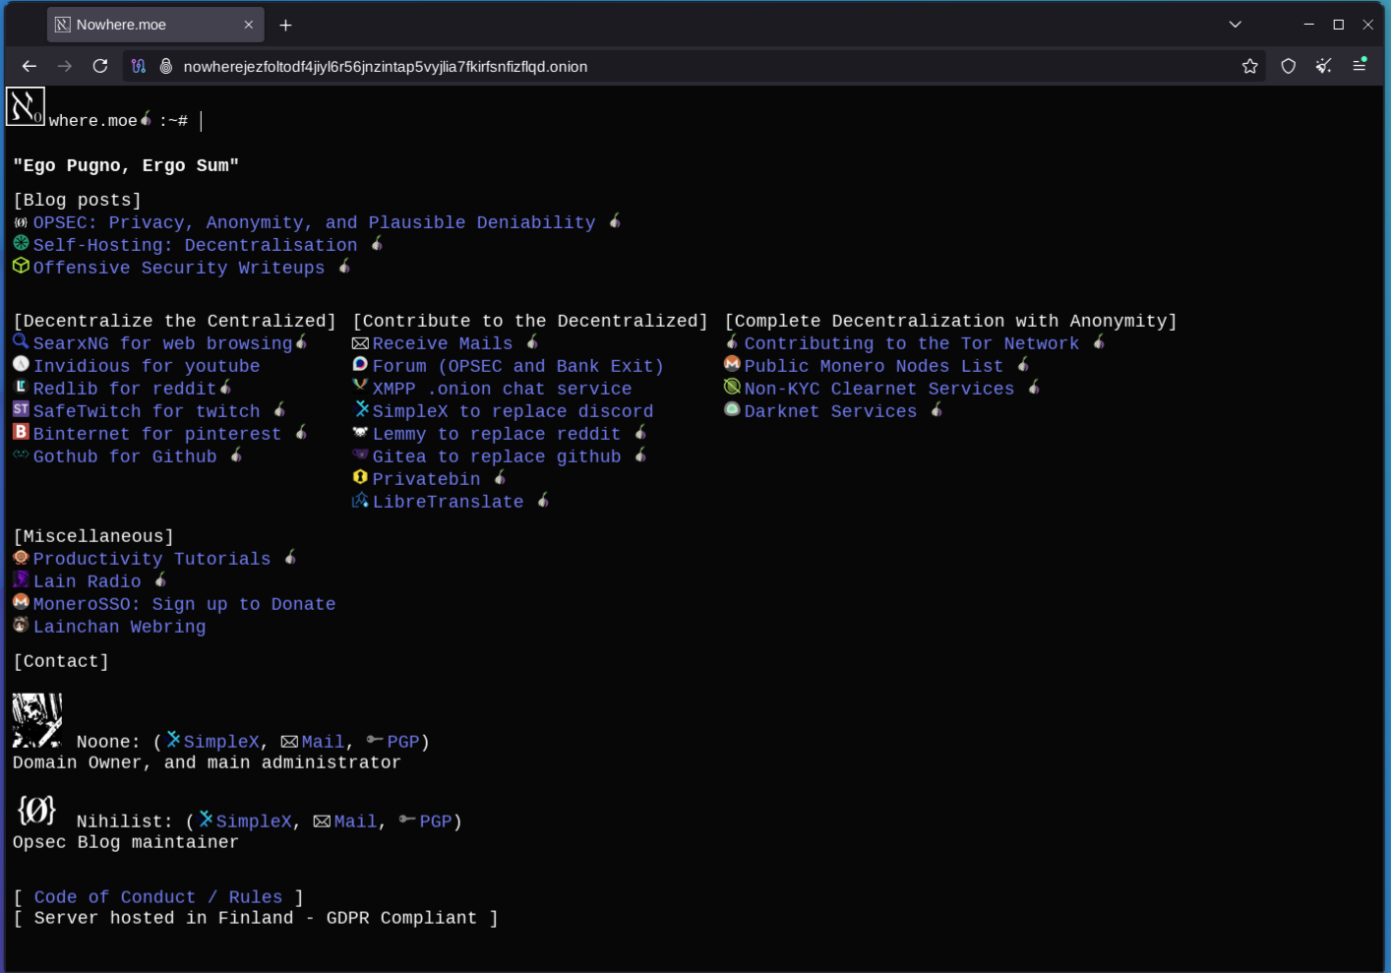Open Binternet for pinterest link
1391x973 pixels.
coord(157,435)
